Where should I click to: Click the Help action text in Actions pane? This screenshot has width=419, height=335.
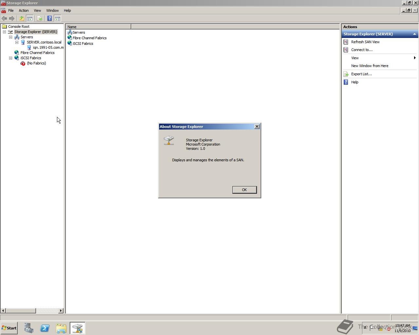coord(355,82)
